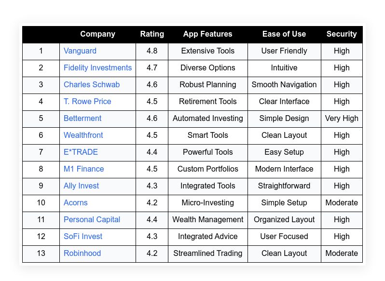Open the SoFi Invest link
This screenshot has height=281, width=385.
pyautogui.click(x=83, y=237)
